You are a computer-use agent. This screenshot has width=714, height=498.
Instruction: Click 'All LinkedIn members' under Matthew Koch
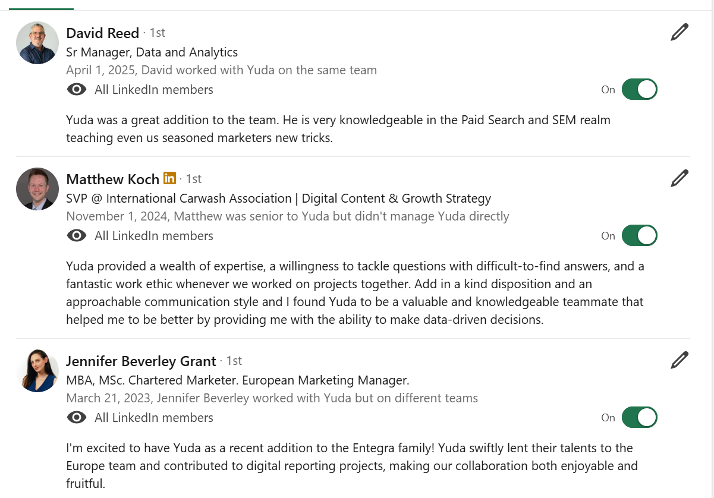pyautogui.click(x=153, y=236)
